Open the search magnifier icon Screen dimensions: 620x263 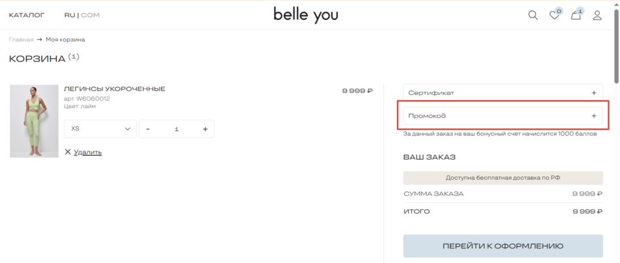533,16
